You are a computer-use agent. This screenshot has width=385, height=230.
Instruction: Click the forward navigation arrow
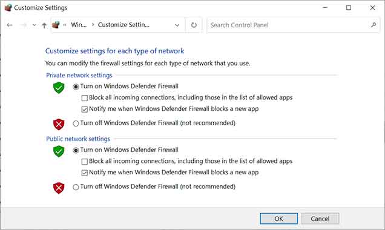[24, 25]
